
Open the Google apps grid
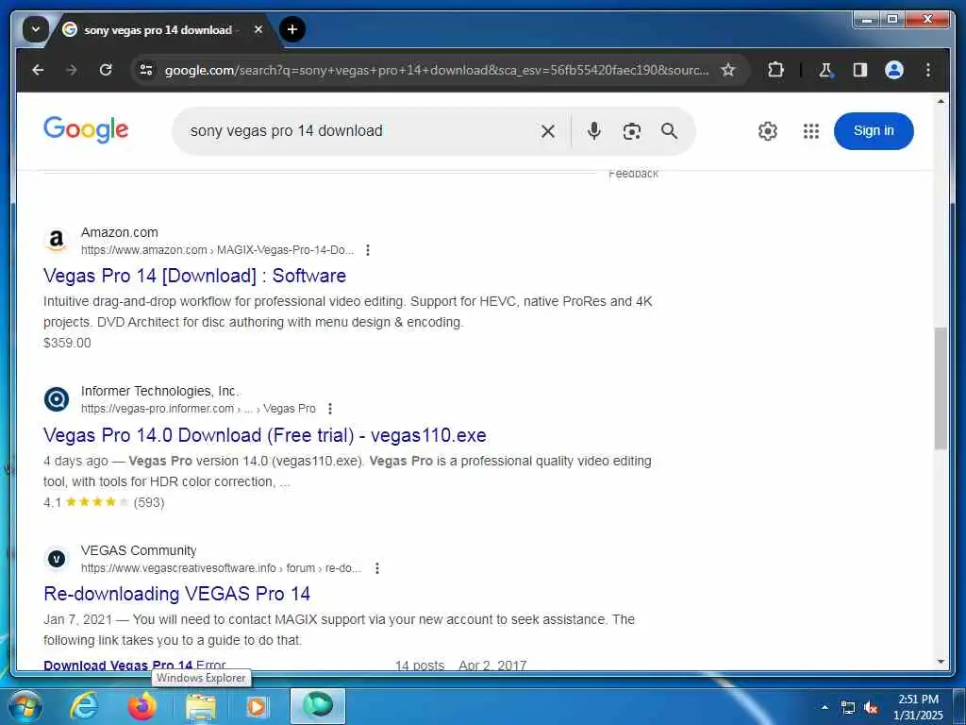pos(811,130)
